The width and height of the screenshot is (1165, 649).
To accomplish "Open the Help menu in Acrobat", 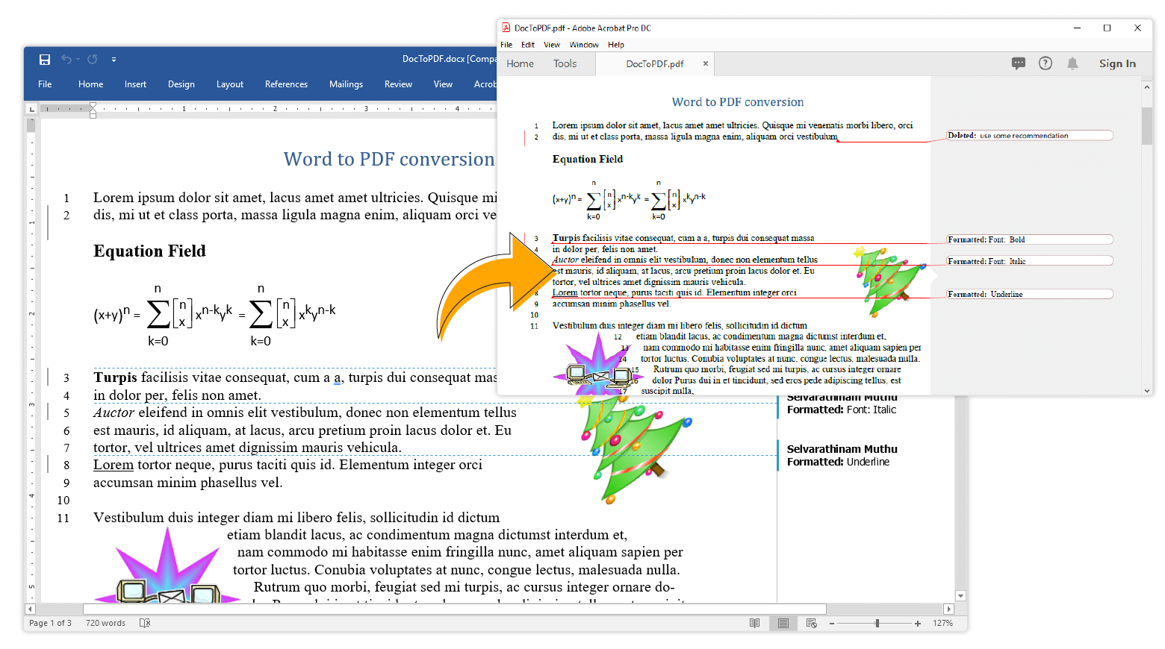I will pyautogui.click(x=616, y=45).
